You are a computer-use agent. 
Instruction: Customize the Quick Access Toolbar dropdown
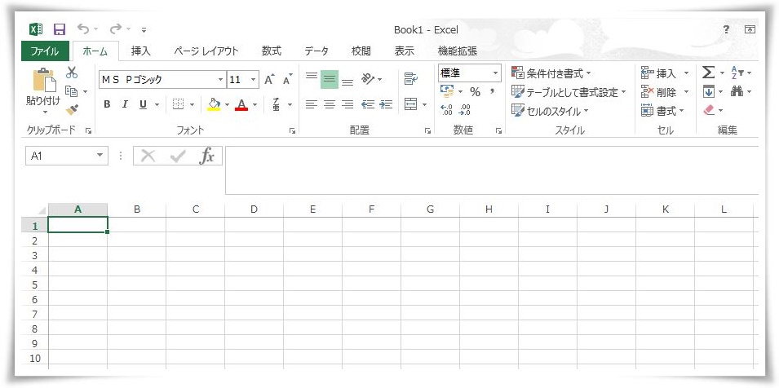coord(144,30)
